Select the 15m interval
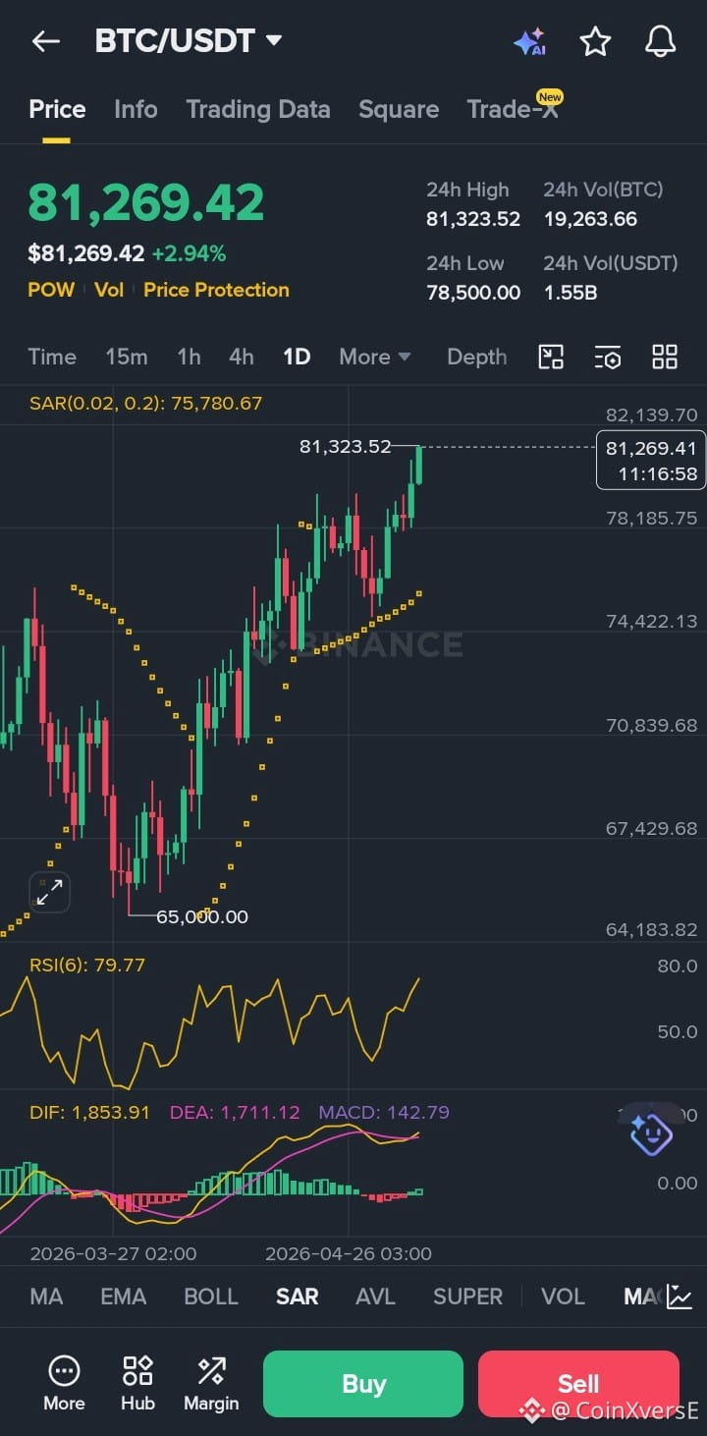Image resolution: width=707 pixels, height=1436 pixels. click(x=127, y=357)
